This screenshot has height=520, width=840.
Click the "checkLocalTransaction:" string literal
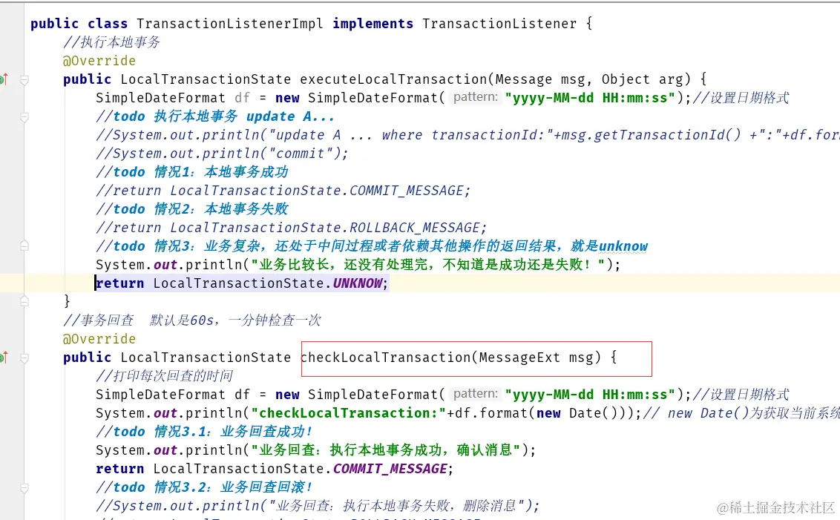pyautogui.click(x=349, y=413)
